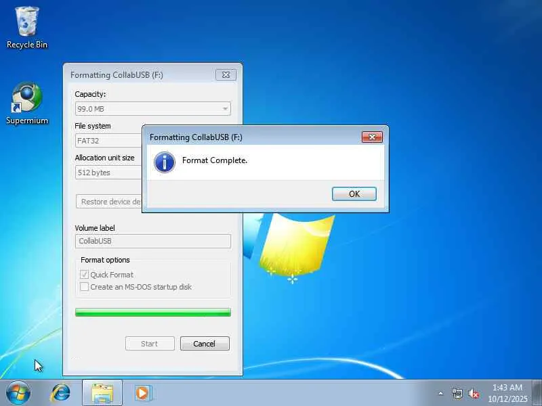This screenshot has height=406, width=542.
Task: Open the Capacity 99.0 MB dropdown
Action: (153, 109)
